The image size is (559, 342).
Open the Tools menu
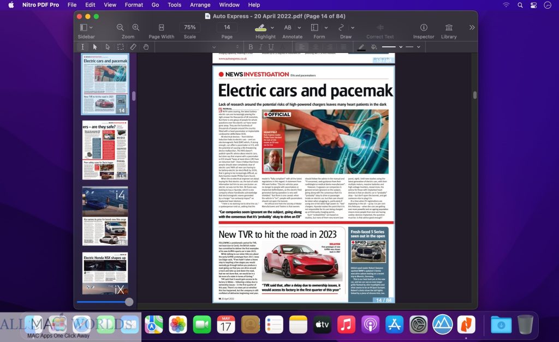tap(174, 5)
